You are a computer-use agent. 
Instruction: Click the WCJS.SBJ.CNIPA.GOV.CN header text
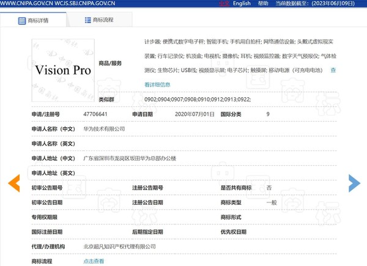(x=85, y=3)
